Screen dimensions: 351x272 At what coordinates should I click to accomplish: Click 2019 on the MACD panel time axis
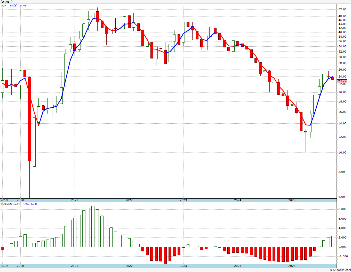click(x=4, y=266)
